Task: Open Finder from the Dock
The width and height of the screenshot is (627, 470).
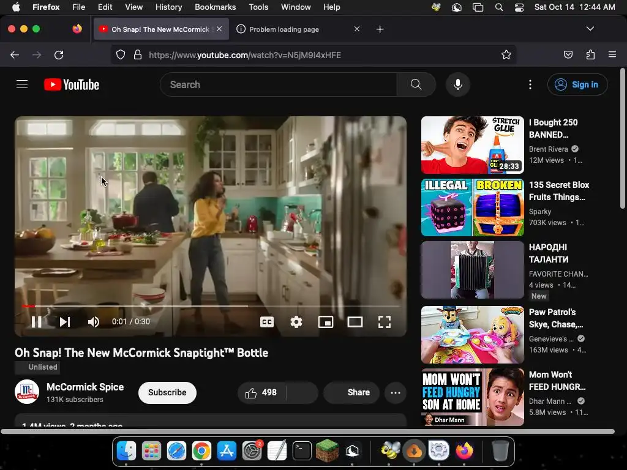Action: point(126,451)
